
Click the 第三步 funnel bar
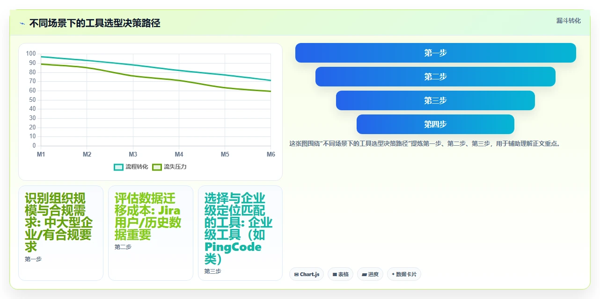435,100
